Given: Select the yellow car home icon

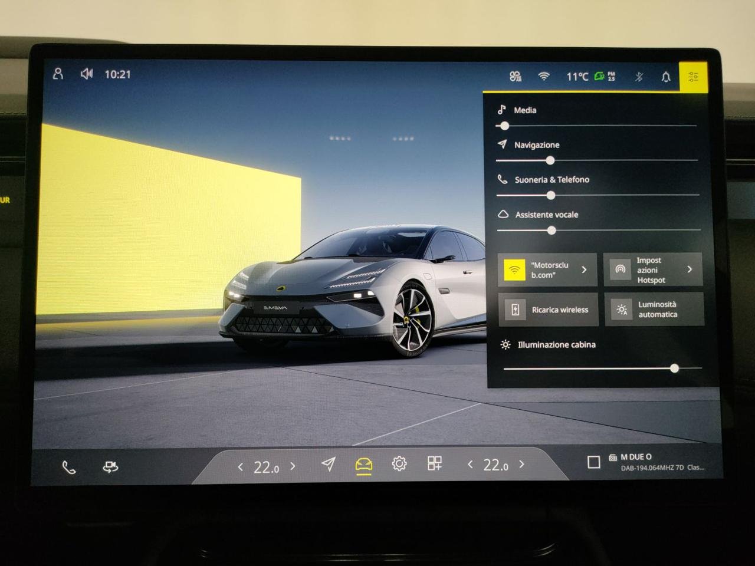Looking at the screenshot, I should click(364, 466).
